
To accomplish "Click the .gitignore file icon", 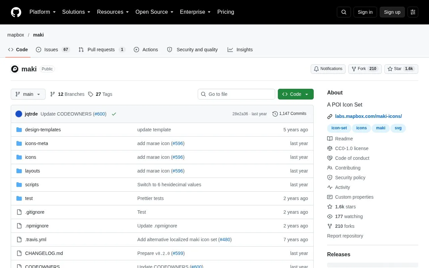I will click(19, 212).
